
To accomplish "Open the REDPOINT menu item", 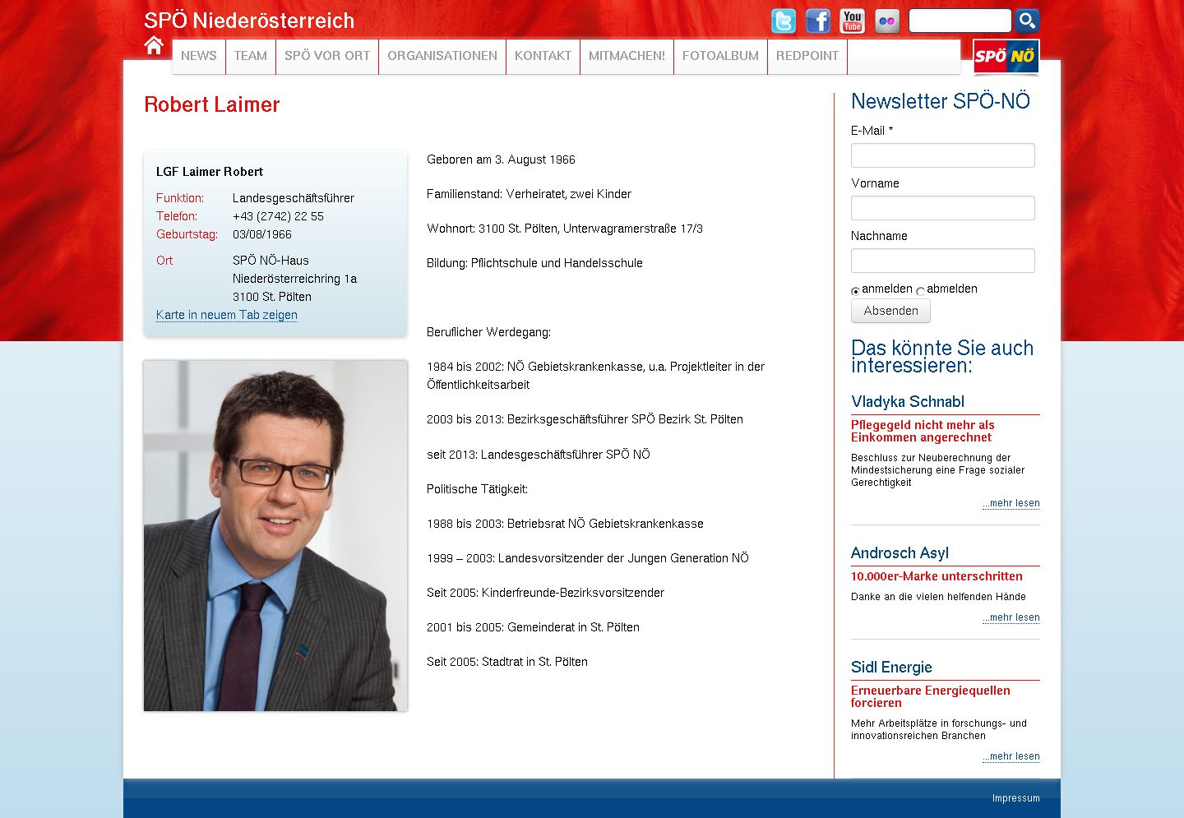I will click(x=807, y=56).
